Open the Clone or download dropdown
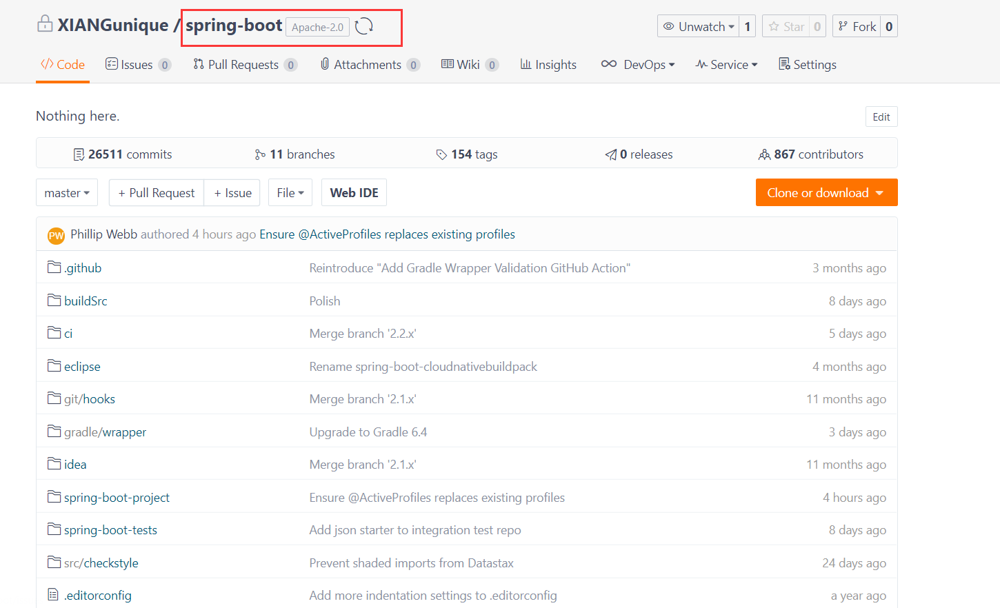 point(826,192)
